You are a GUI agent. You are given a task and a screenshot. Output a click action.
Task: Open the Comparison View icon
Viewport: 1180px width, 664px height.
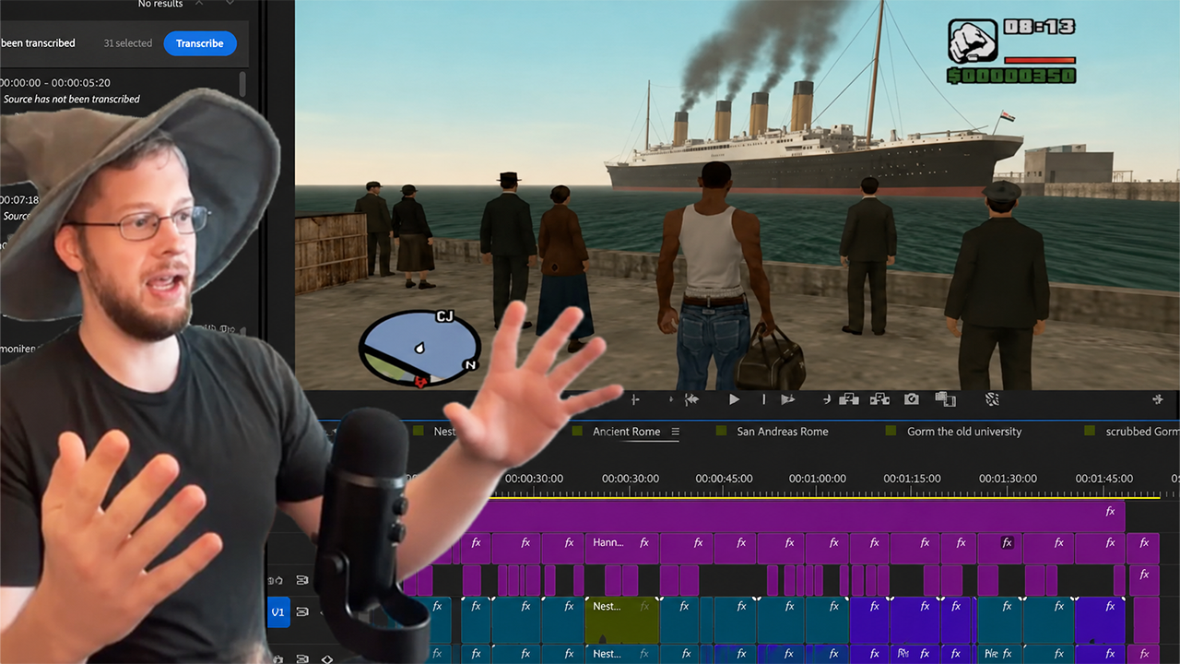click(x=945, y=399)
